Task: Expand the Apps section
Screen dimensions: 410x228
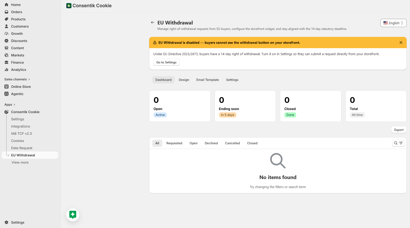Action: click(10, 105)
